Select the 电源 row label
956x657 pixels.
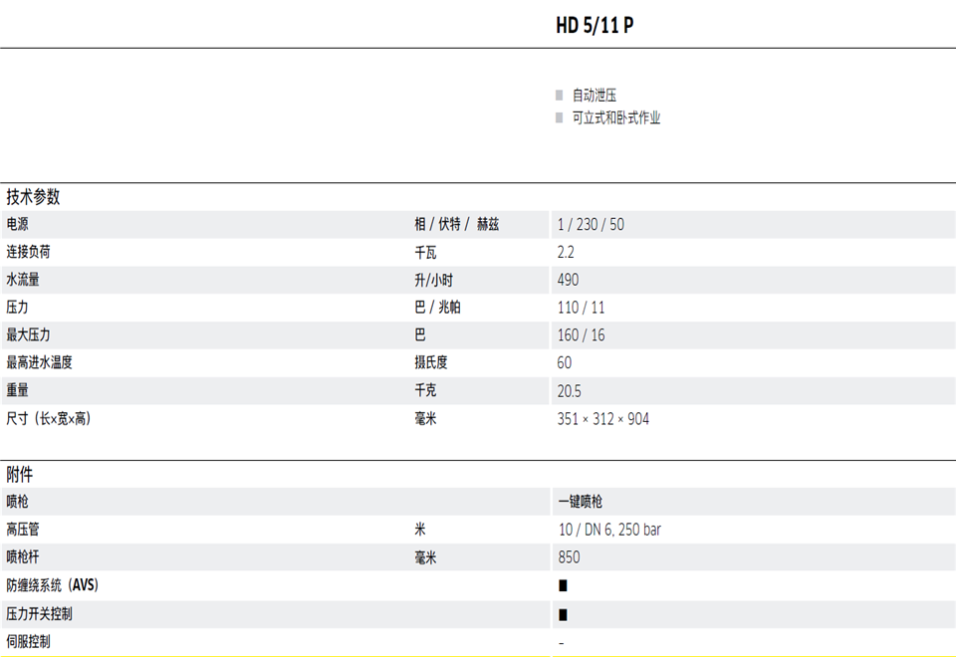pos(18,225)
